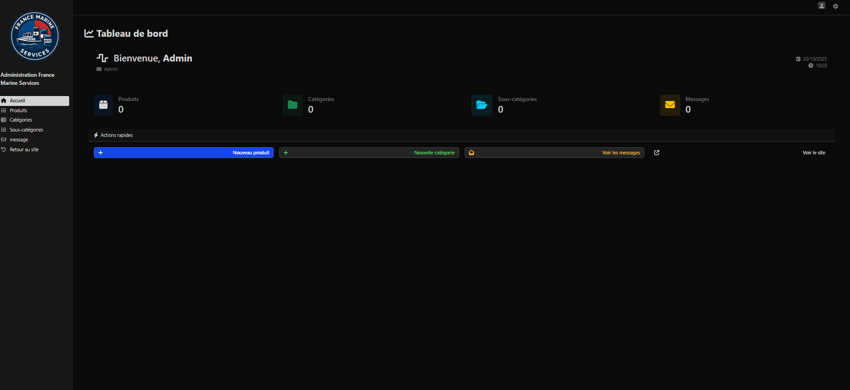Click the Produits box stat icon
The width and height of the screenshot is (850, 390).
[x=103, y=105]
